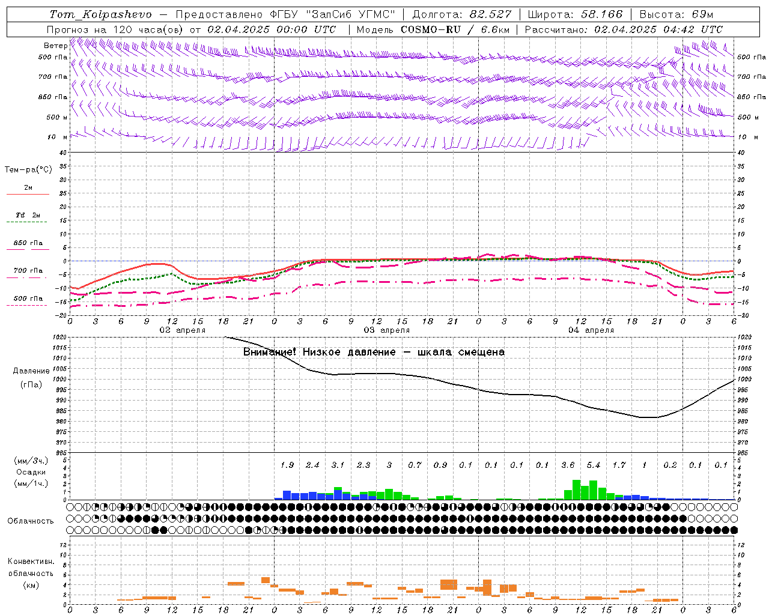This screenshot has width=769, height=615.
Task: Click the 03 апреля date label
Action: 386,330
